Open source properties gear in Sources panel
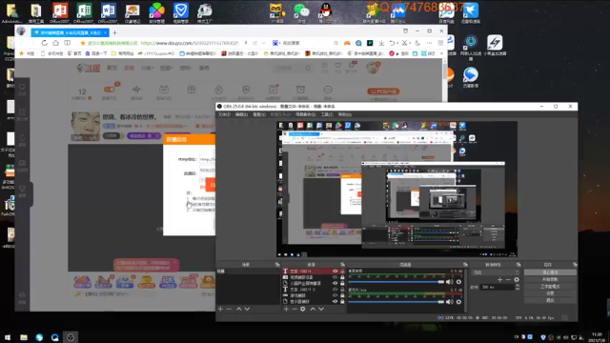 [303, 309]
